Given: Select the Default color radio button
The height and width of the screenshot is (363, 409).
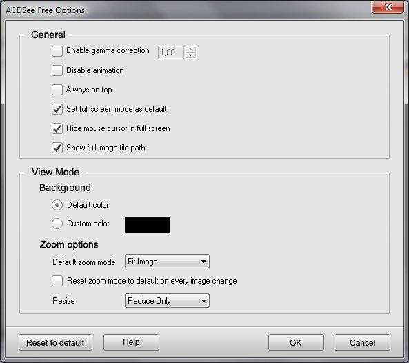Looking at the screenshot, I should 57,205.
